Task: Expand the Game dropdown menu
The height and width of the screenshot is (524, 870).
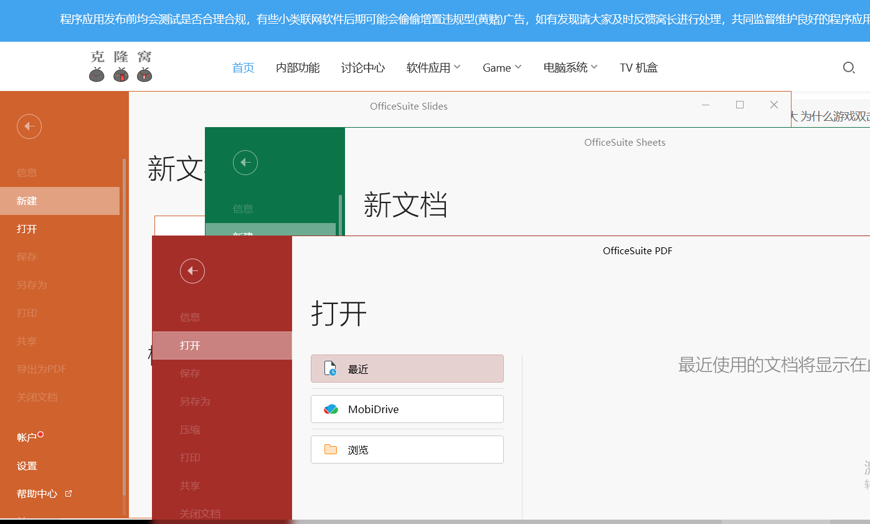Action: [502, 67]
